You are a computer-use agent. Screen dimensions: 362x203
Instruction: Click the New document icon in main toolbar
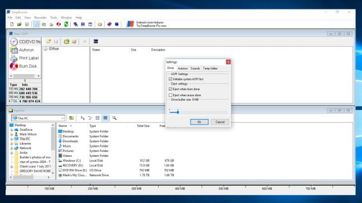tap(12, 24)
